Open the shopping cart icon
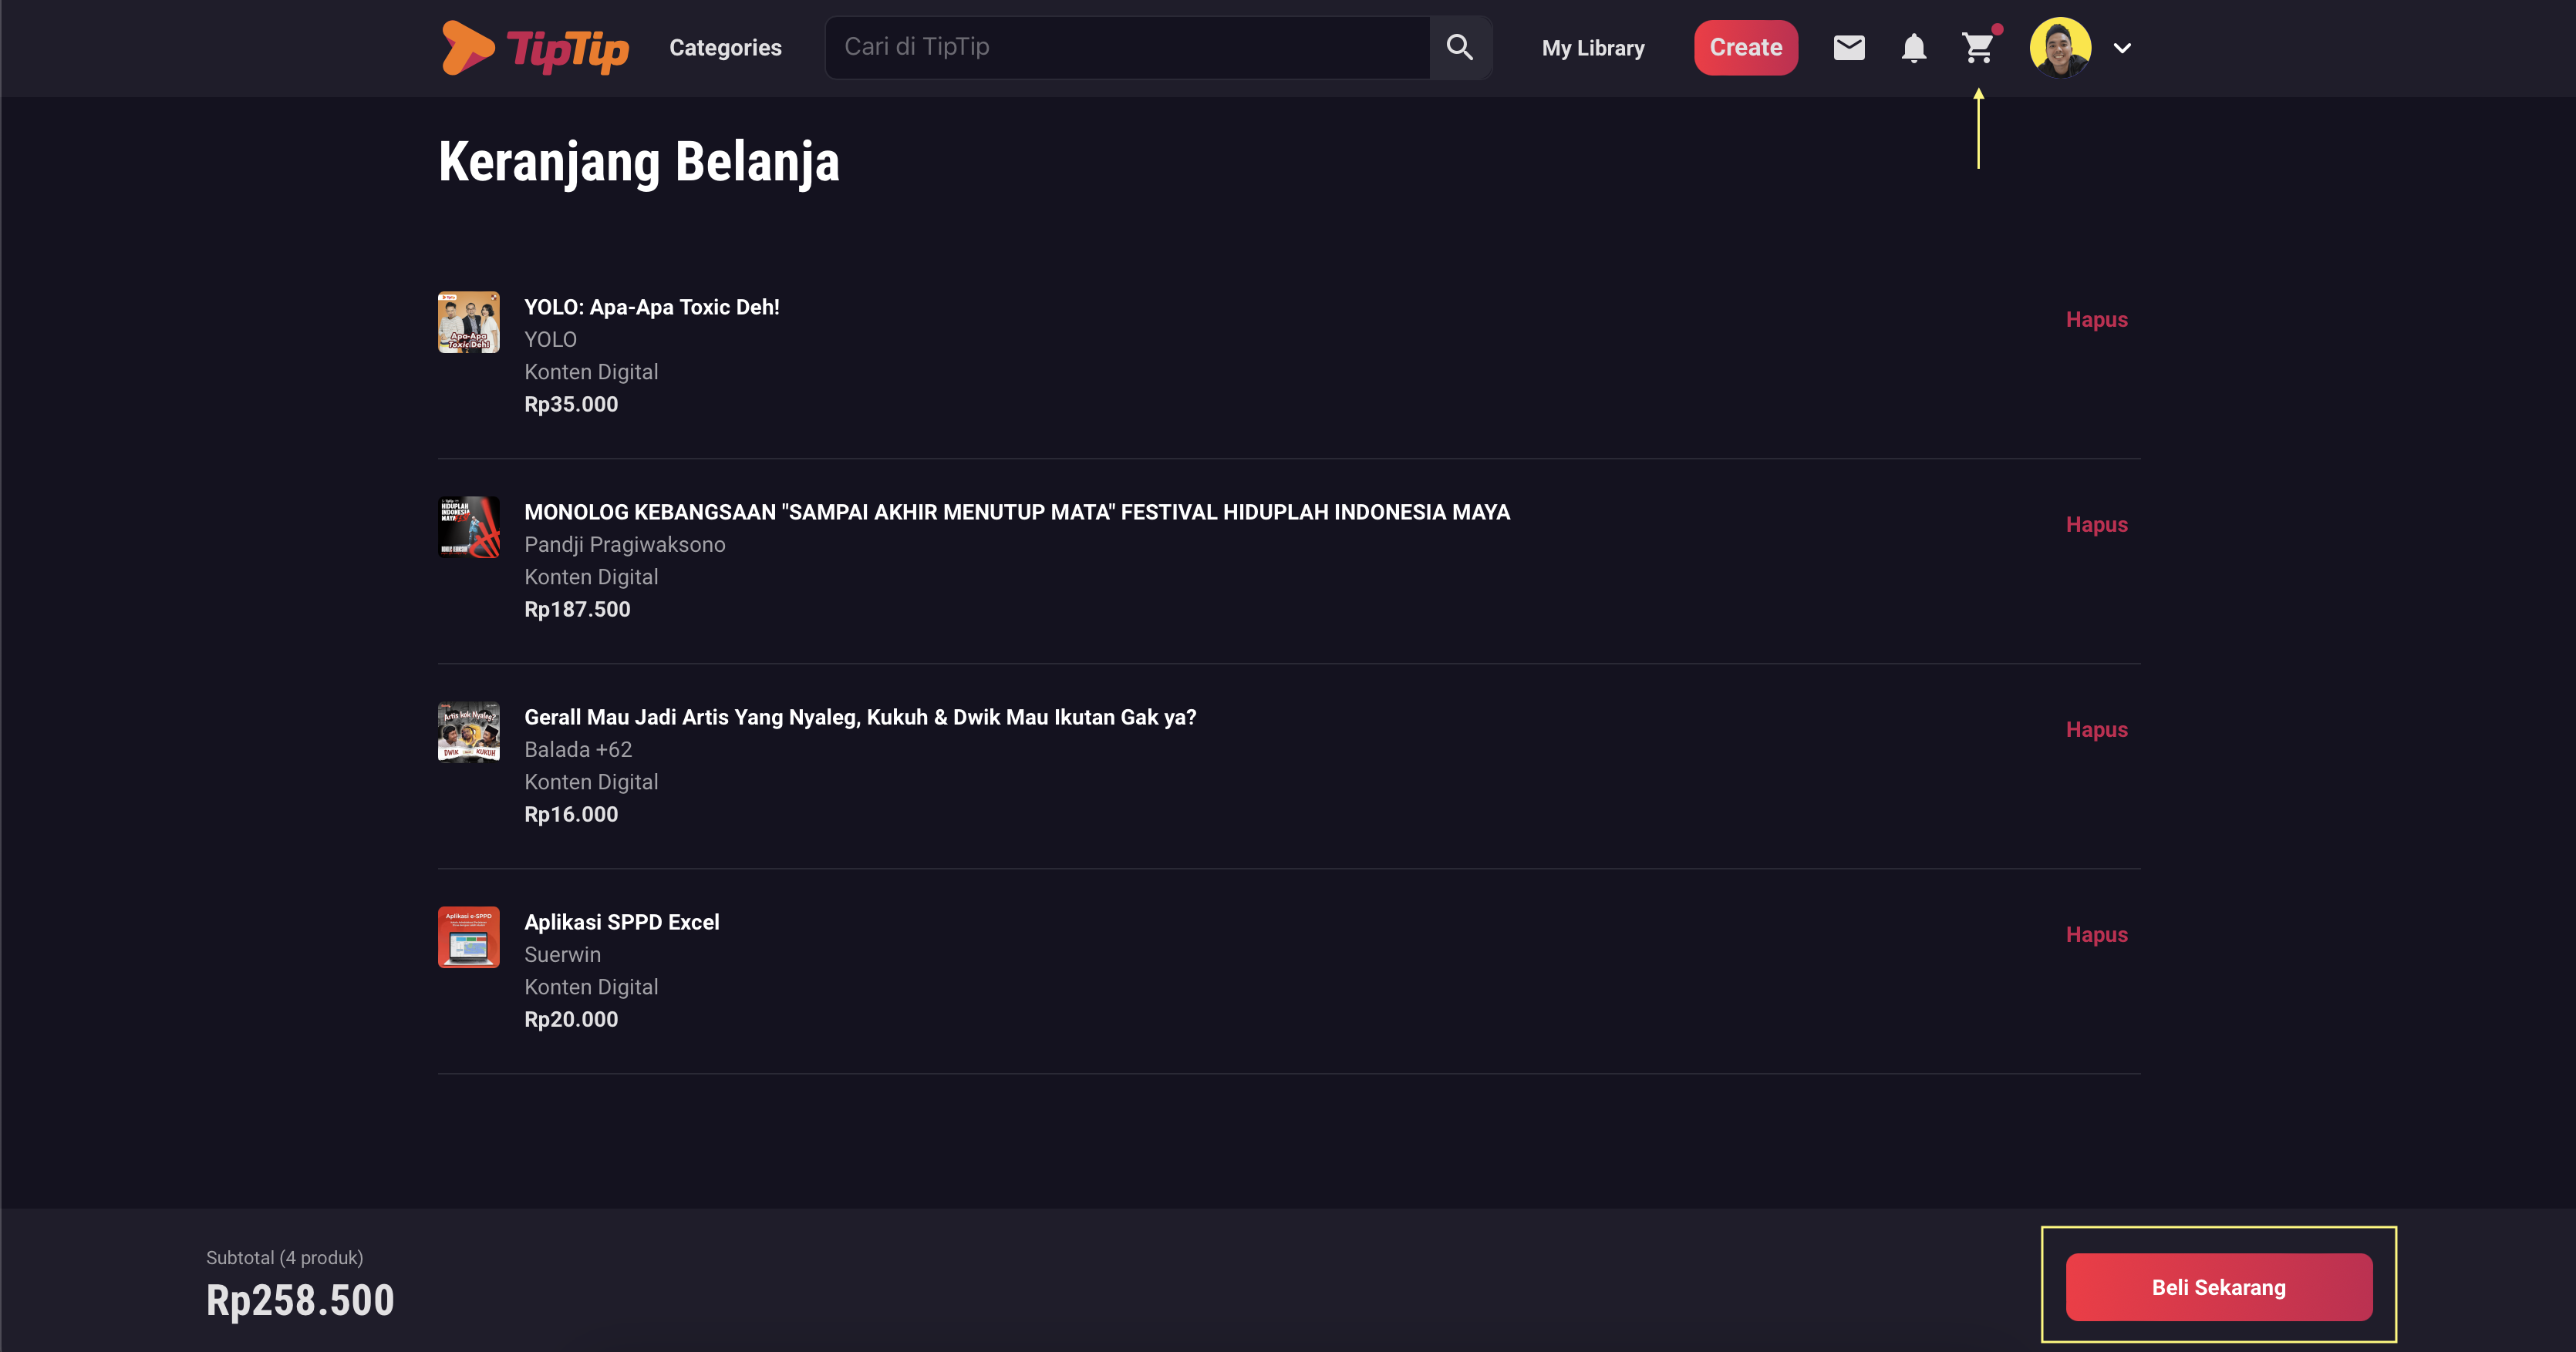Image resolution: width=2576 pixels, height=1352 pixels. [x=1978, y=48]
